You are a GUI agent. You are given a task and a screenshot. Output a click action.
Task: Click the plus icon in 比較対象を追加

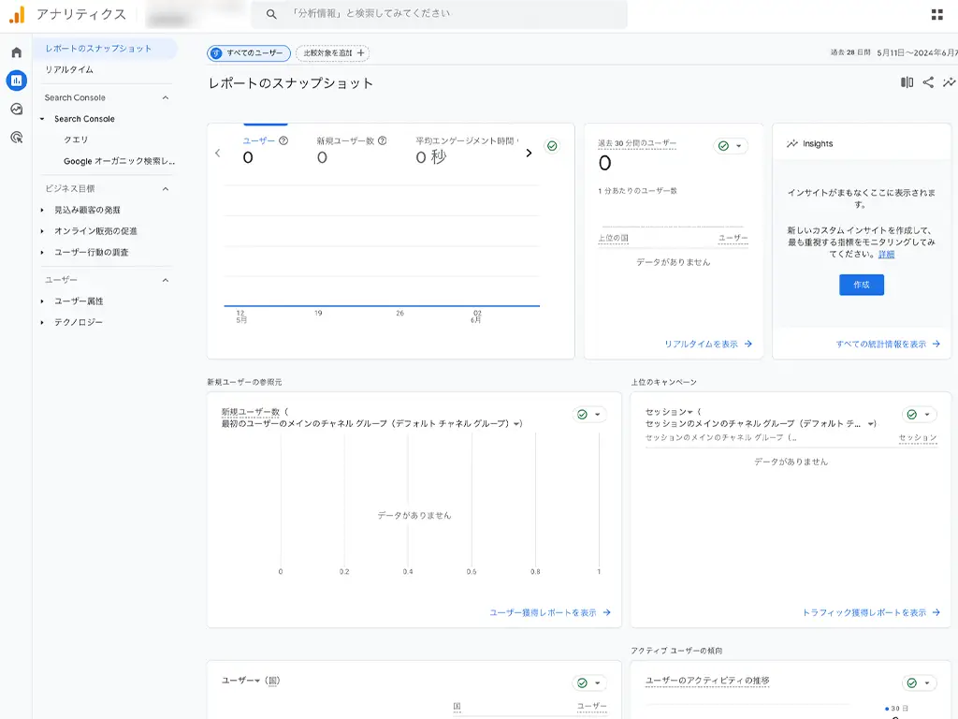(360, 53)
